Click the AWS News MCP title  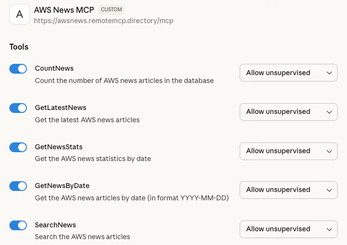(64, 10)
